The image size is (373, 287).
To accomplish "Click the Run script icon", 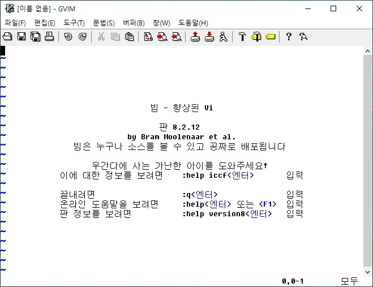I will tap(223, 37).
